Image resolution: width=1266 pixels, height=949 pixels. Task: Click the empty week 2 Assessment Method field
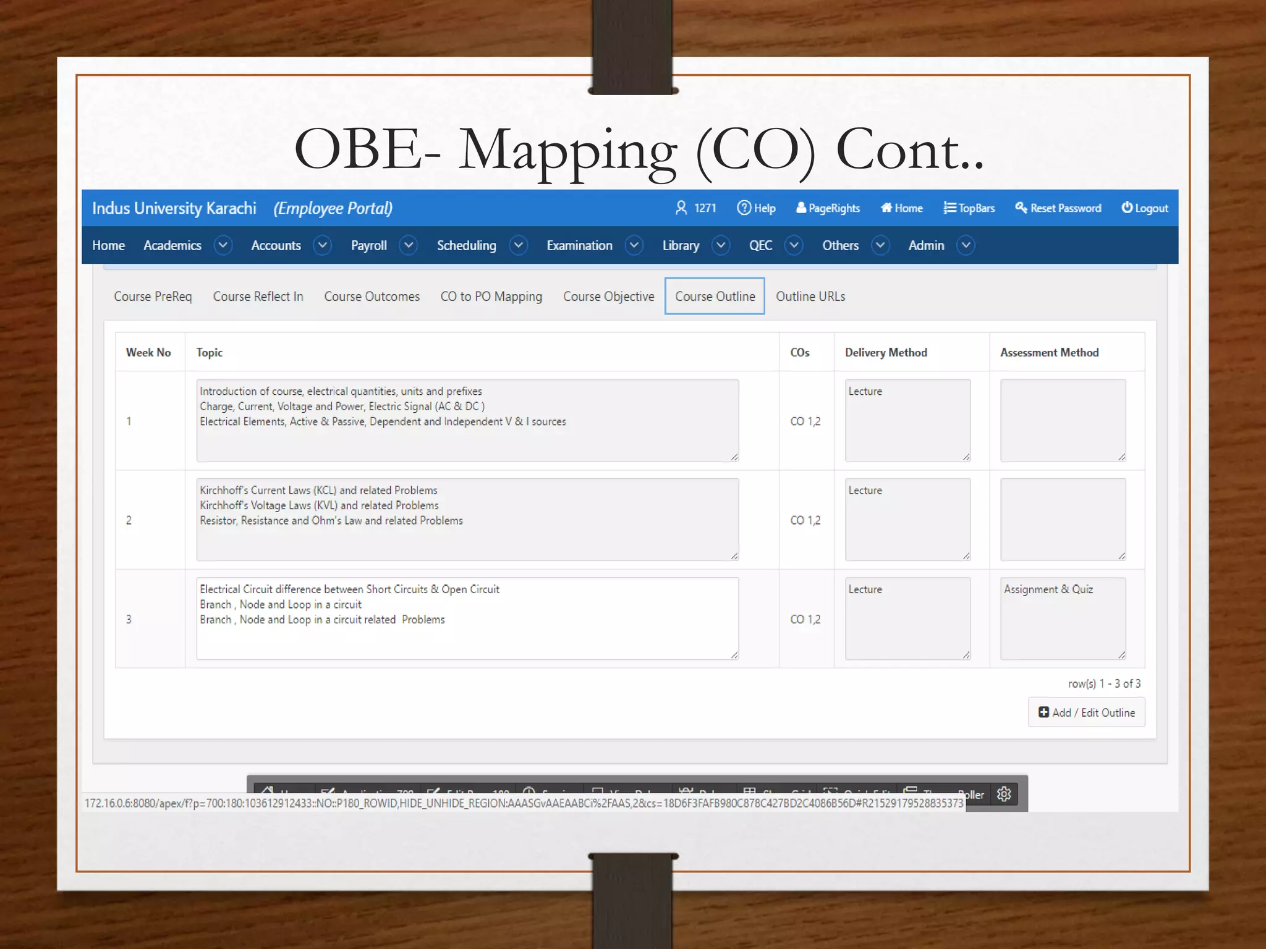click(x=1063, y=520)
